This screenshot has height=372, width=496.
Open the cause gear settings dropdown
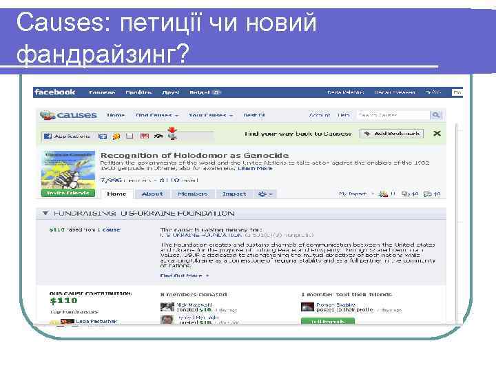tap(265, 194)
